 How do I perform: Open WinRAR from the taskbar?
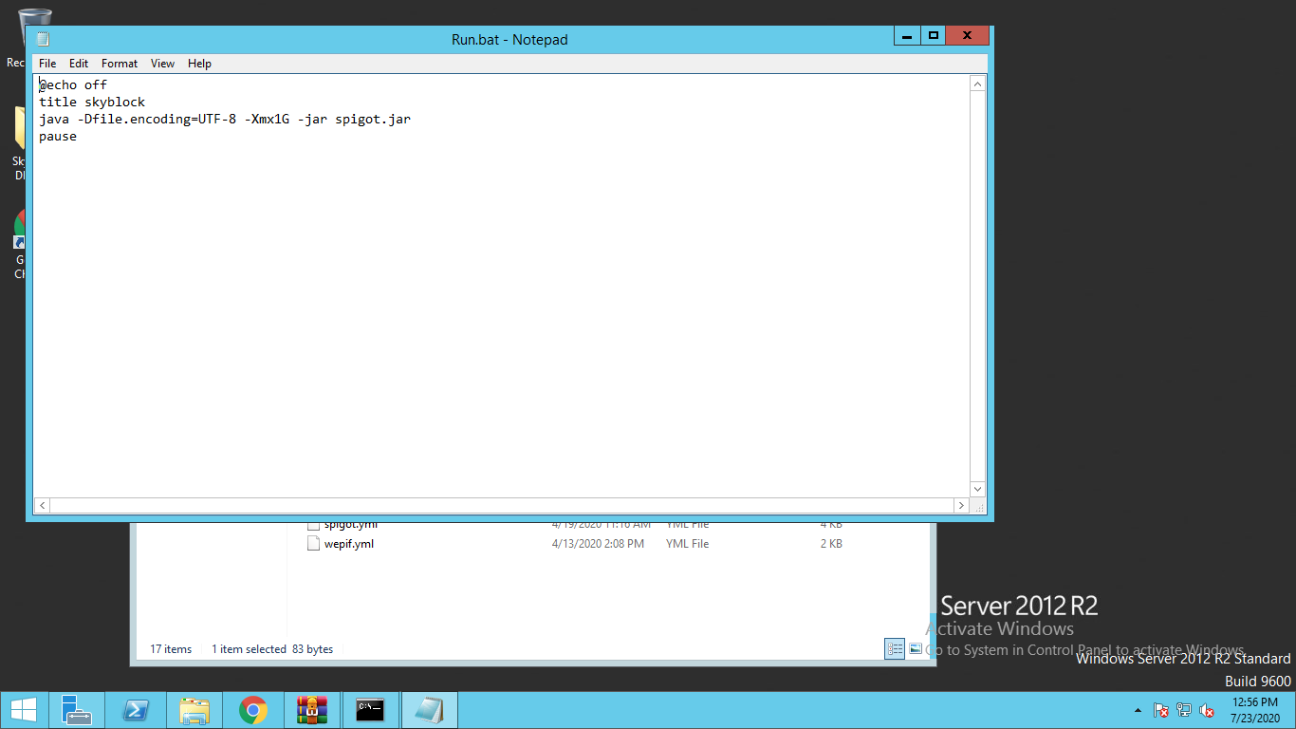click(x=311, y=710)
